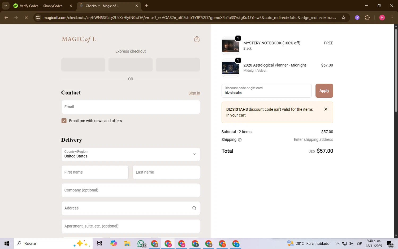
Task: Click the shipping help question mark icon
Action: (x=240, y=140)
